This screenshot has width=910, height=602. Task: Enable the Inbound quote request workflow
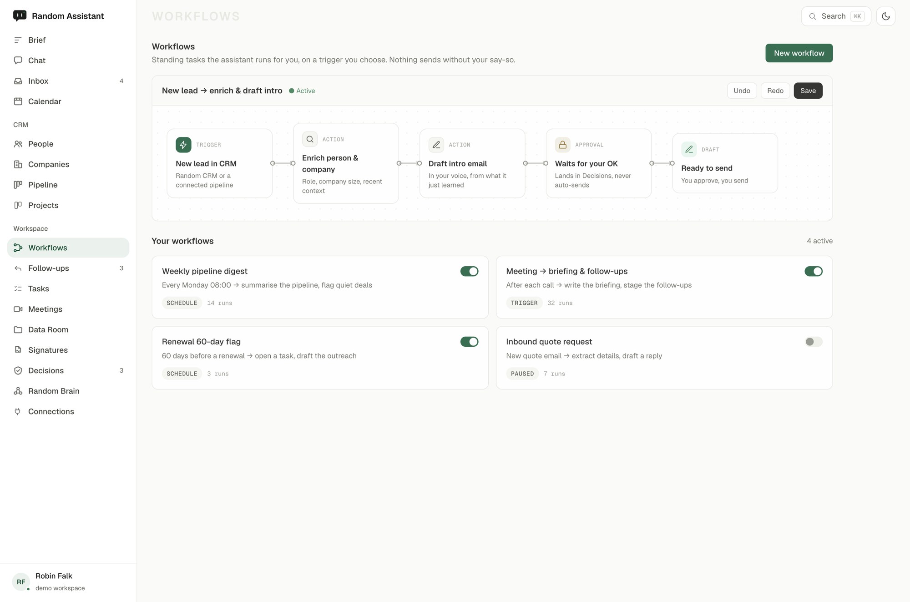(x=814, y=342)
